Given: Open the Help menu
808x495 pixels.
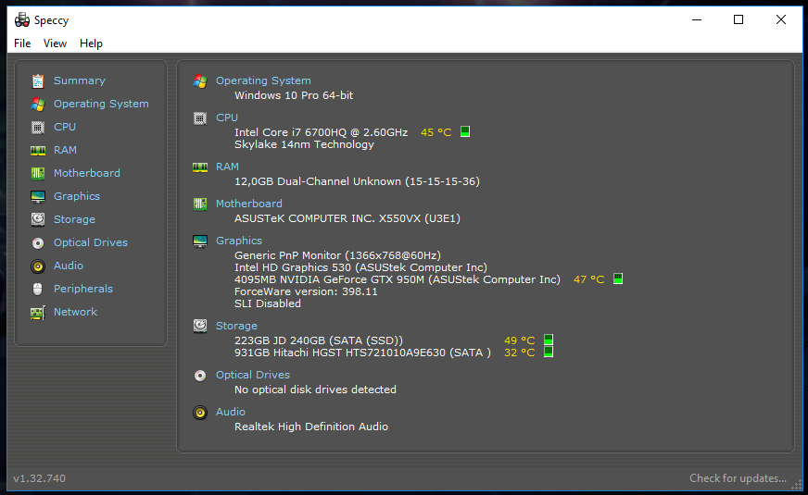Looking at the screenshot, I should pyautogui.click(x=91, y=43).
